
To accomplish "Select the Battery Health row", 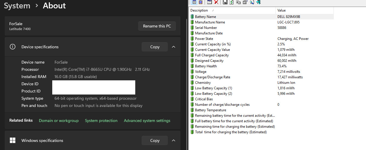I will point(261,66).
